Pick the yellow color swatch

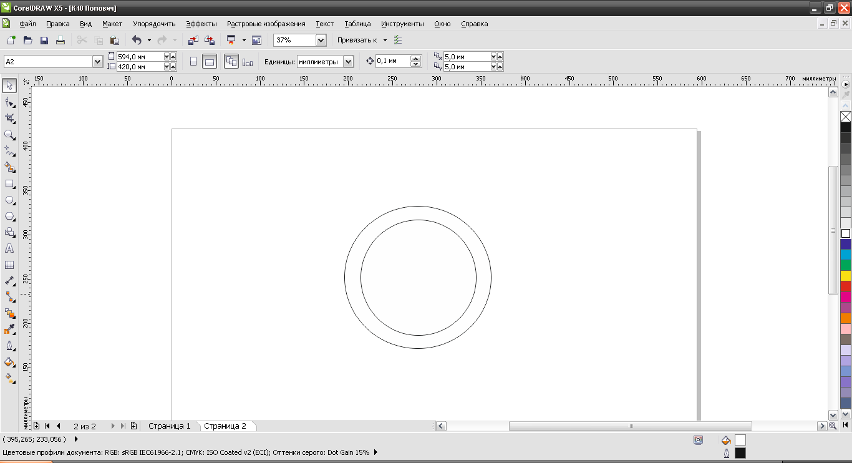[x=846, y=276]
